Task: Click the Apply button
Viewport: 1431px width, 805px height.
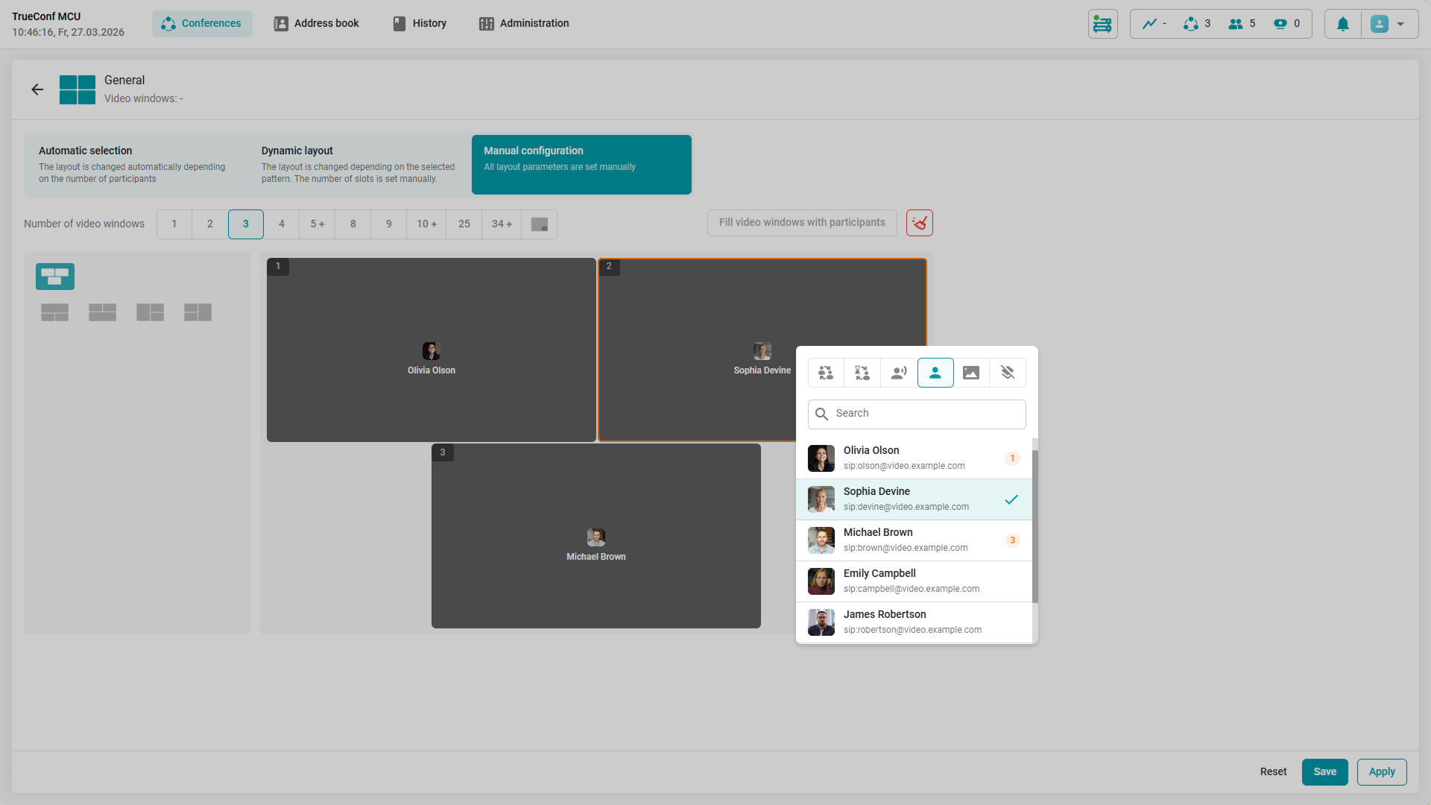Action: [1381, 771]
